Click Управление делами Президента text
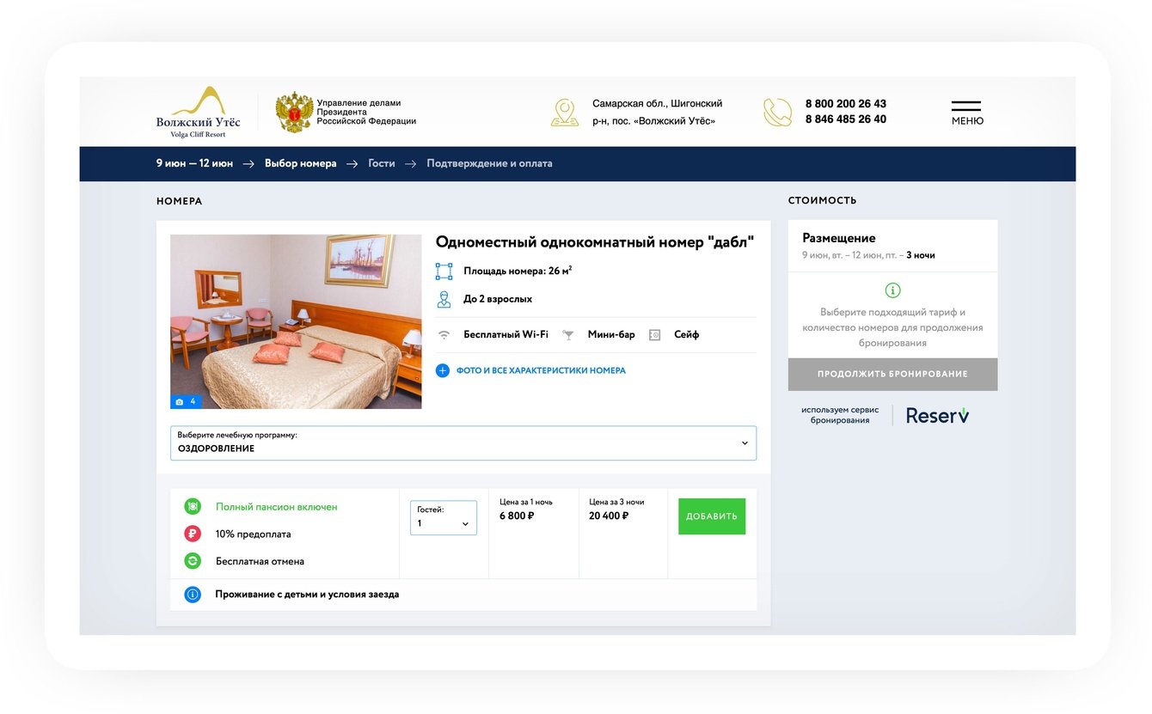 [366, 113]
